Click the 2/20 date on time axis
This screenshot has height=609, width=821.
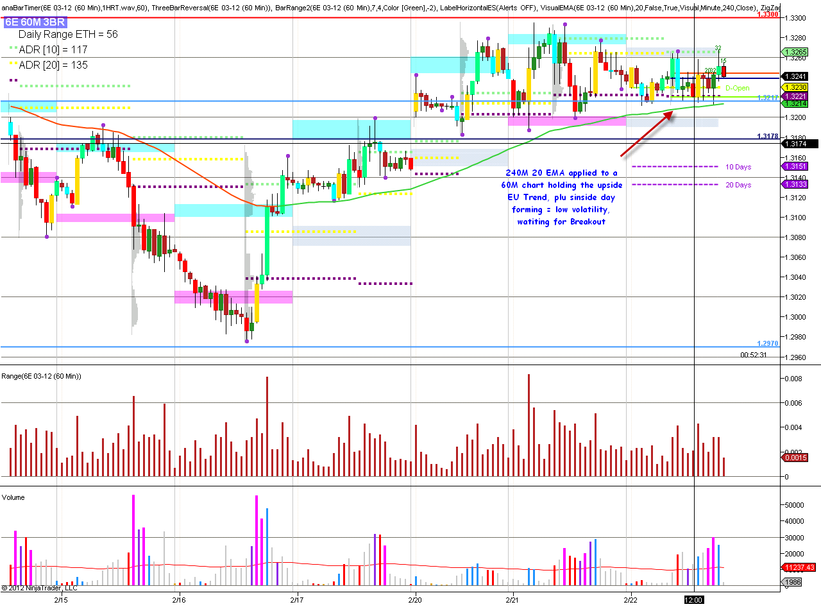click(x=414, y=600)
